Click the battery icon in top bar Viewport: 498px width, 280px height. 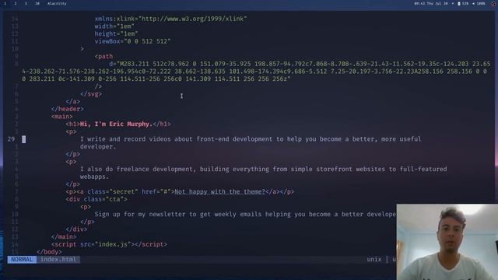pyautogui.click(x=459, y=3)
